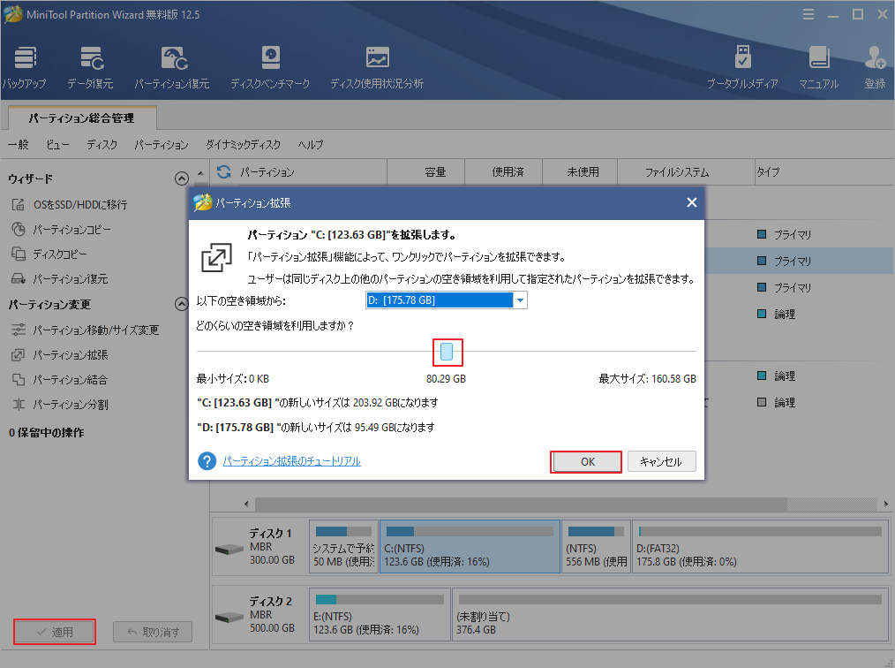This screenshot has width=895, height=668.
Task: Select システムで予約 50 MB partition
Action: coord(343,546)
